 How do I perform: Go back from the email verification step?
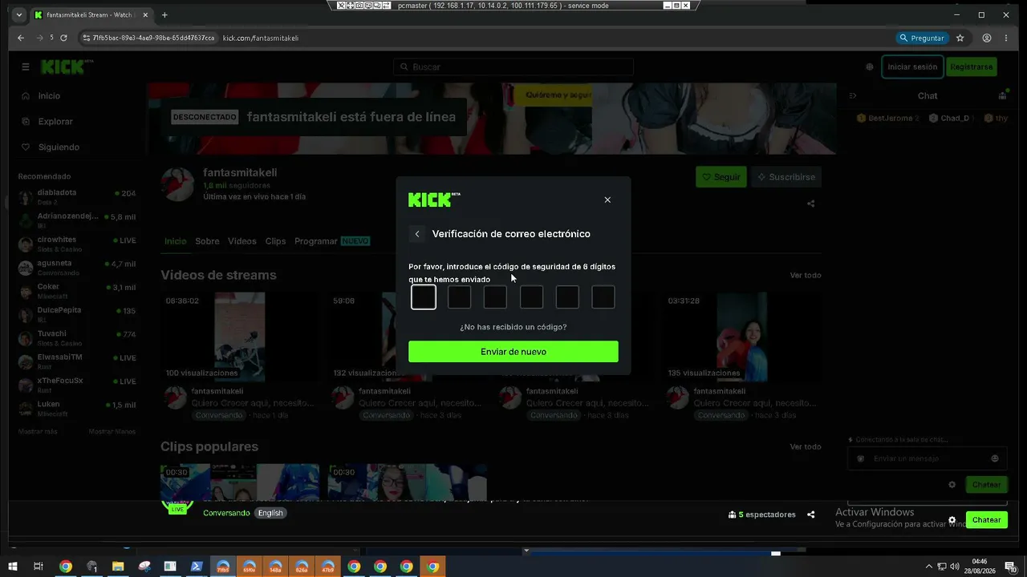pos(417,234)
